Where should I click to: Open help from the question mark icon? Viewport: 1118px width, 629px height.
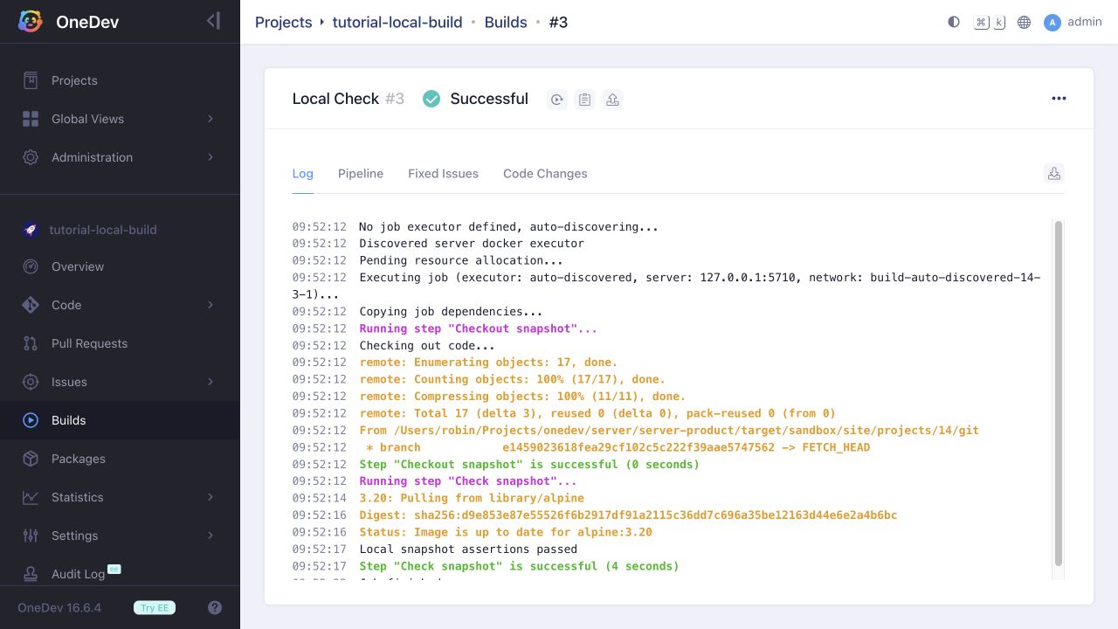point(215,608)
